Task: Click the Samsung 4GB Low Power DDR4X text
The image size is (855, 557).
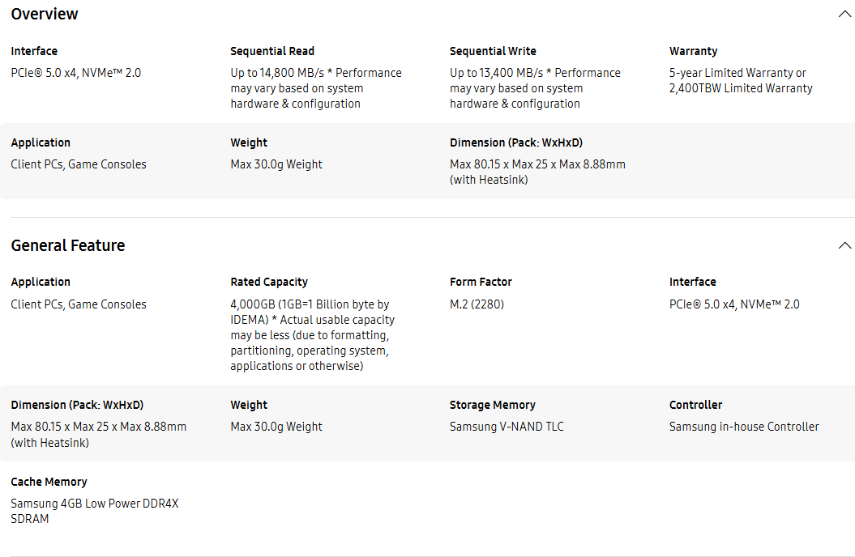Action: click(95, 504)
